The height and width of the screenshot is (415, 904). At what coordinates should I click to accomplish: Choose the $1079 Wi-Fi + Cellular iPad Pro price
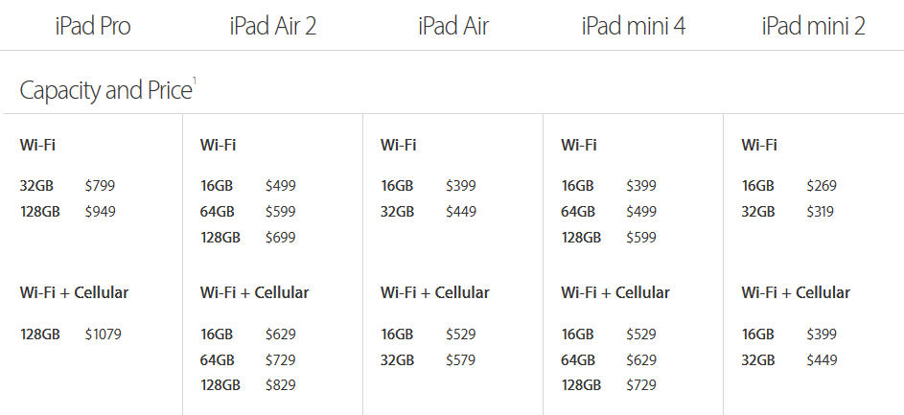pyautogui.click(x=104, y=334)
